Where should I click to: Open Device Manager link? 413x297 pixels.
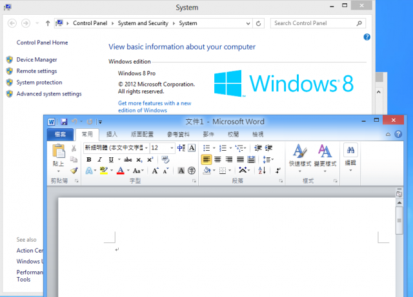click(37, 60)
